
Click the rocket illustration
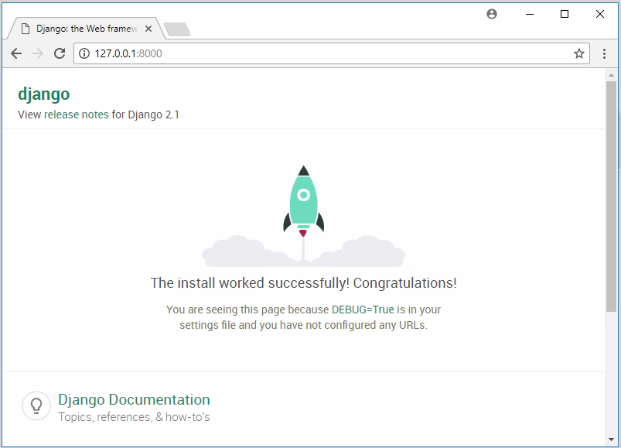click(x=303, y=201)
